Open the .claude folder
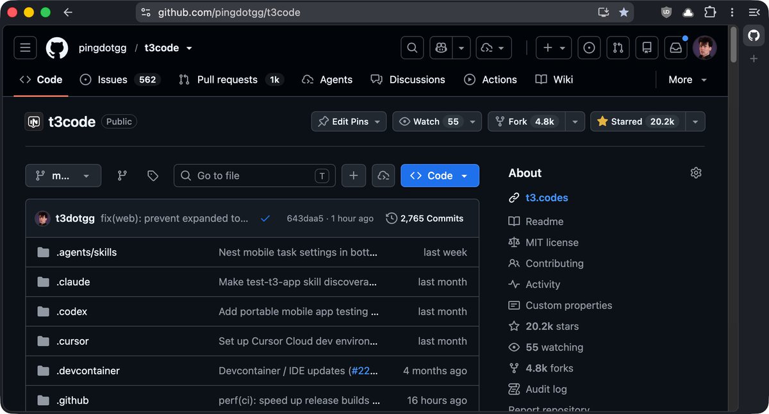The width and height of the screenshot is (769, 414). pos(73,282)
